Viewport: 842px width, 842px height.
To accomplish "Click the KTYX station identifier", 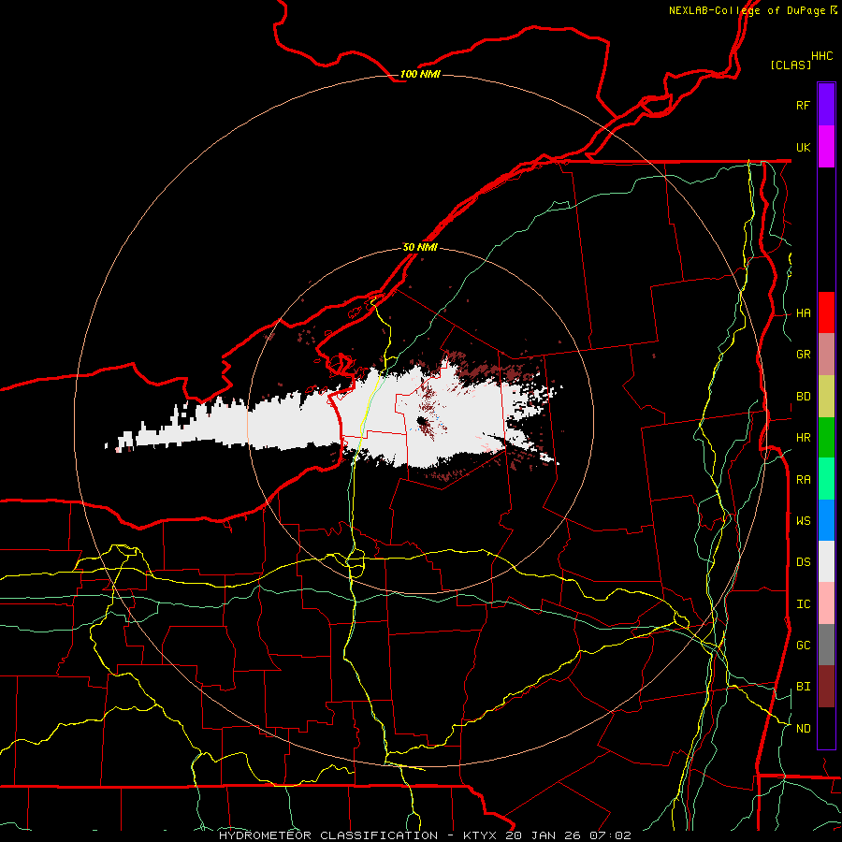I will click(481, 835).
